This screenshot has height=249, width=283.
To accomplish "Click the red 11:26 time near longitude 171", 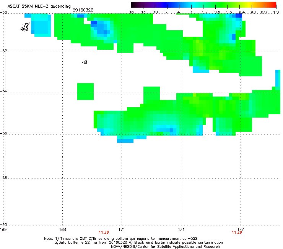I will click(x=104, y=233).
